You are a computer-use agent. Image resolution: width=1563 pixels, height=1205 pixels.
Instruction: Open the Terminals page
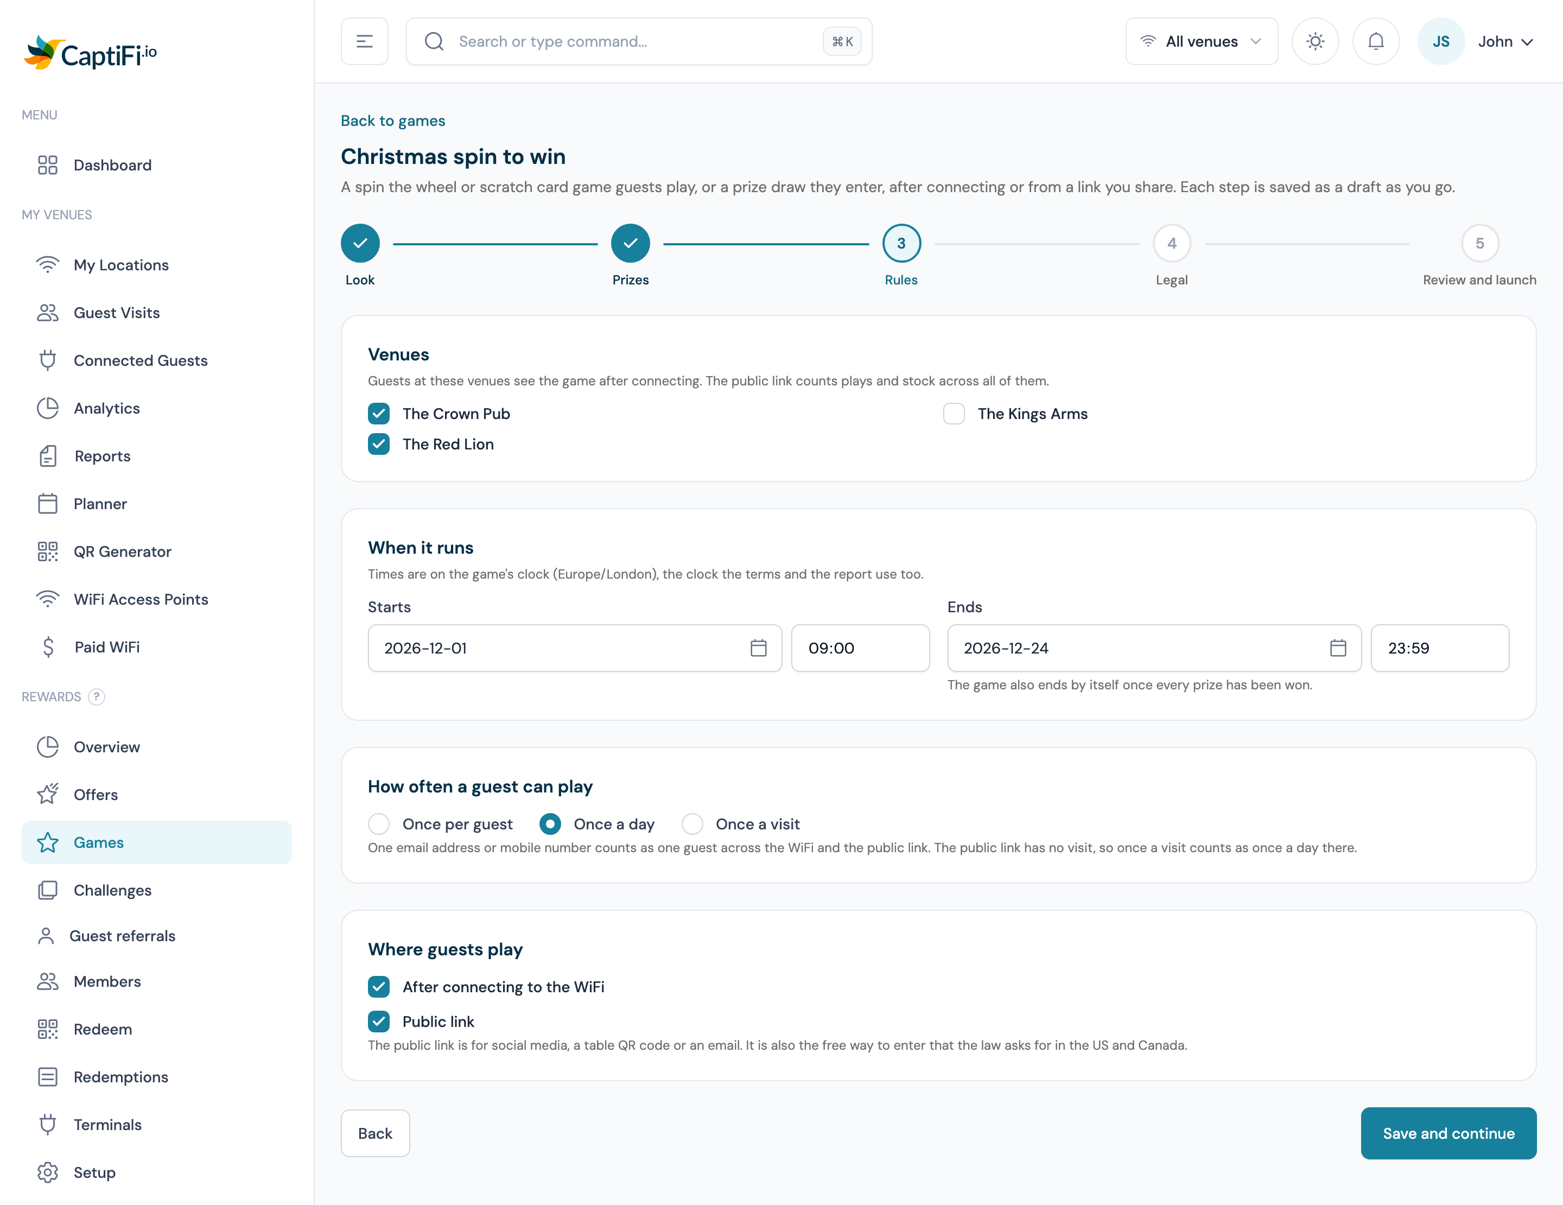157,1124
